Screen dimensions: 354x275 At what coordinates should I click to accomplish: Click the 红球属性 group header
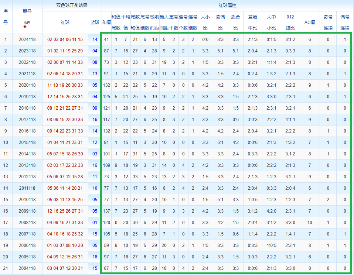click(227, 6)
